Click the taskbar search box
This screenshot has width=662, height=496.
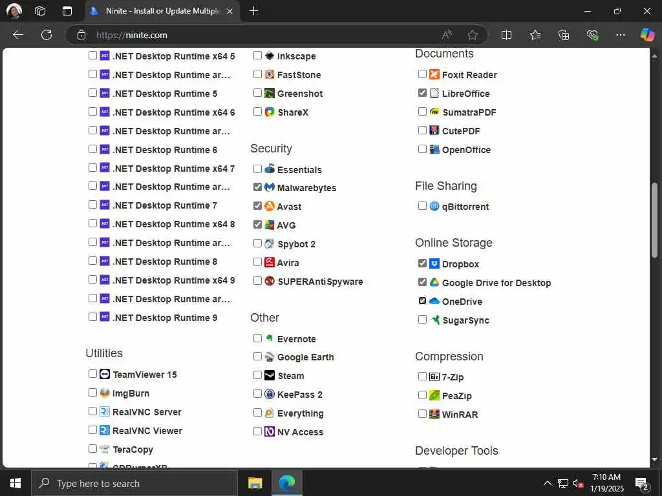point(134,483)
